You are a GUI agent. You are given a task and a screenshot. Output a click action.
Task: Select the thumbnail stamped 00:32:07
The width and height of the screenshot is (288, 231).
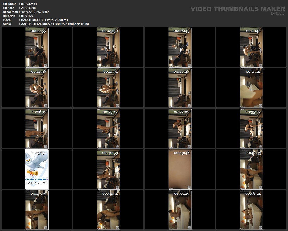pyautogui.click(x=180, y=129)
